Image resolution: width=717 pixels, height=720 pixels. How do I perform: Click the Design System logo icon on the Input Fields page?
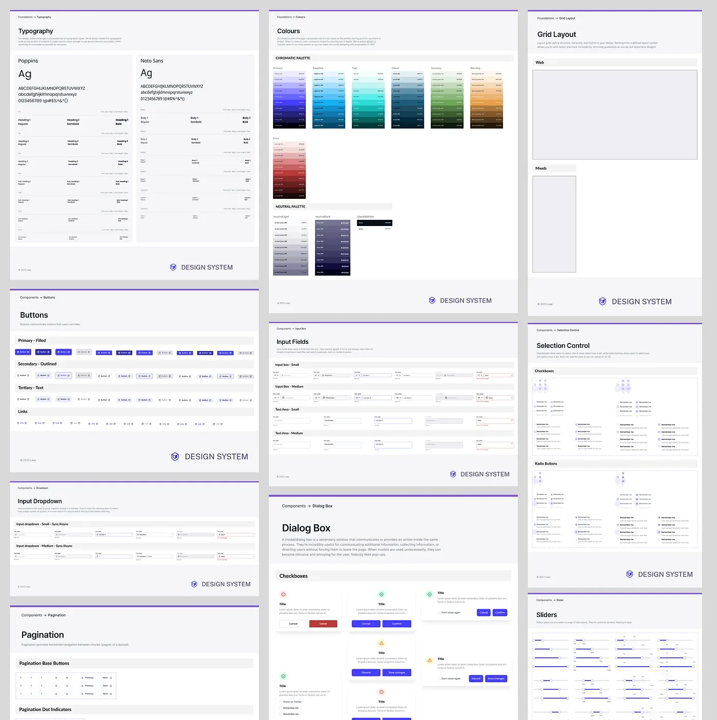coord(453,474)
